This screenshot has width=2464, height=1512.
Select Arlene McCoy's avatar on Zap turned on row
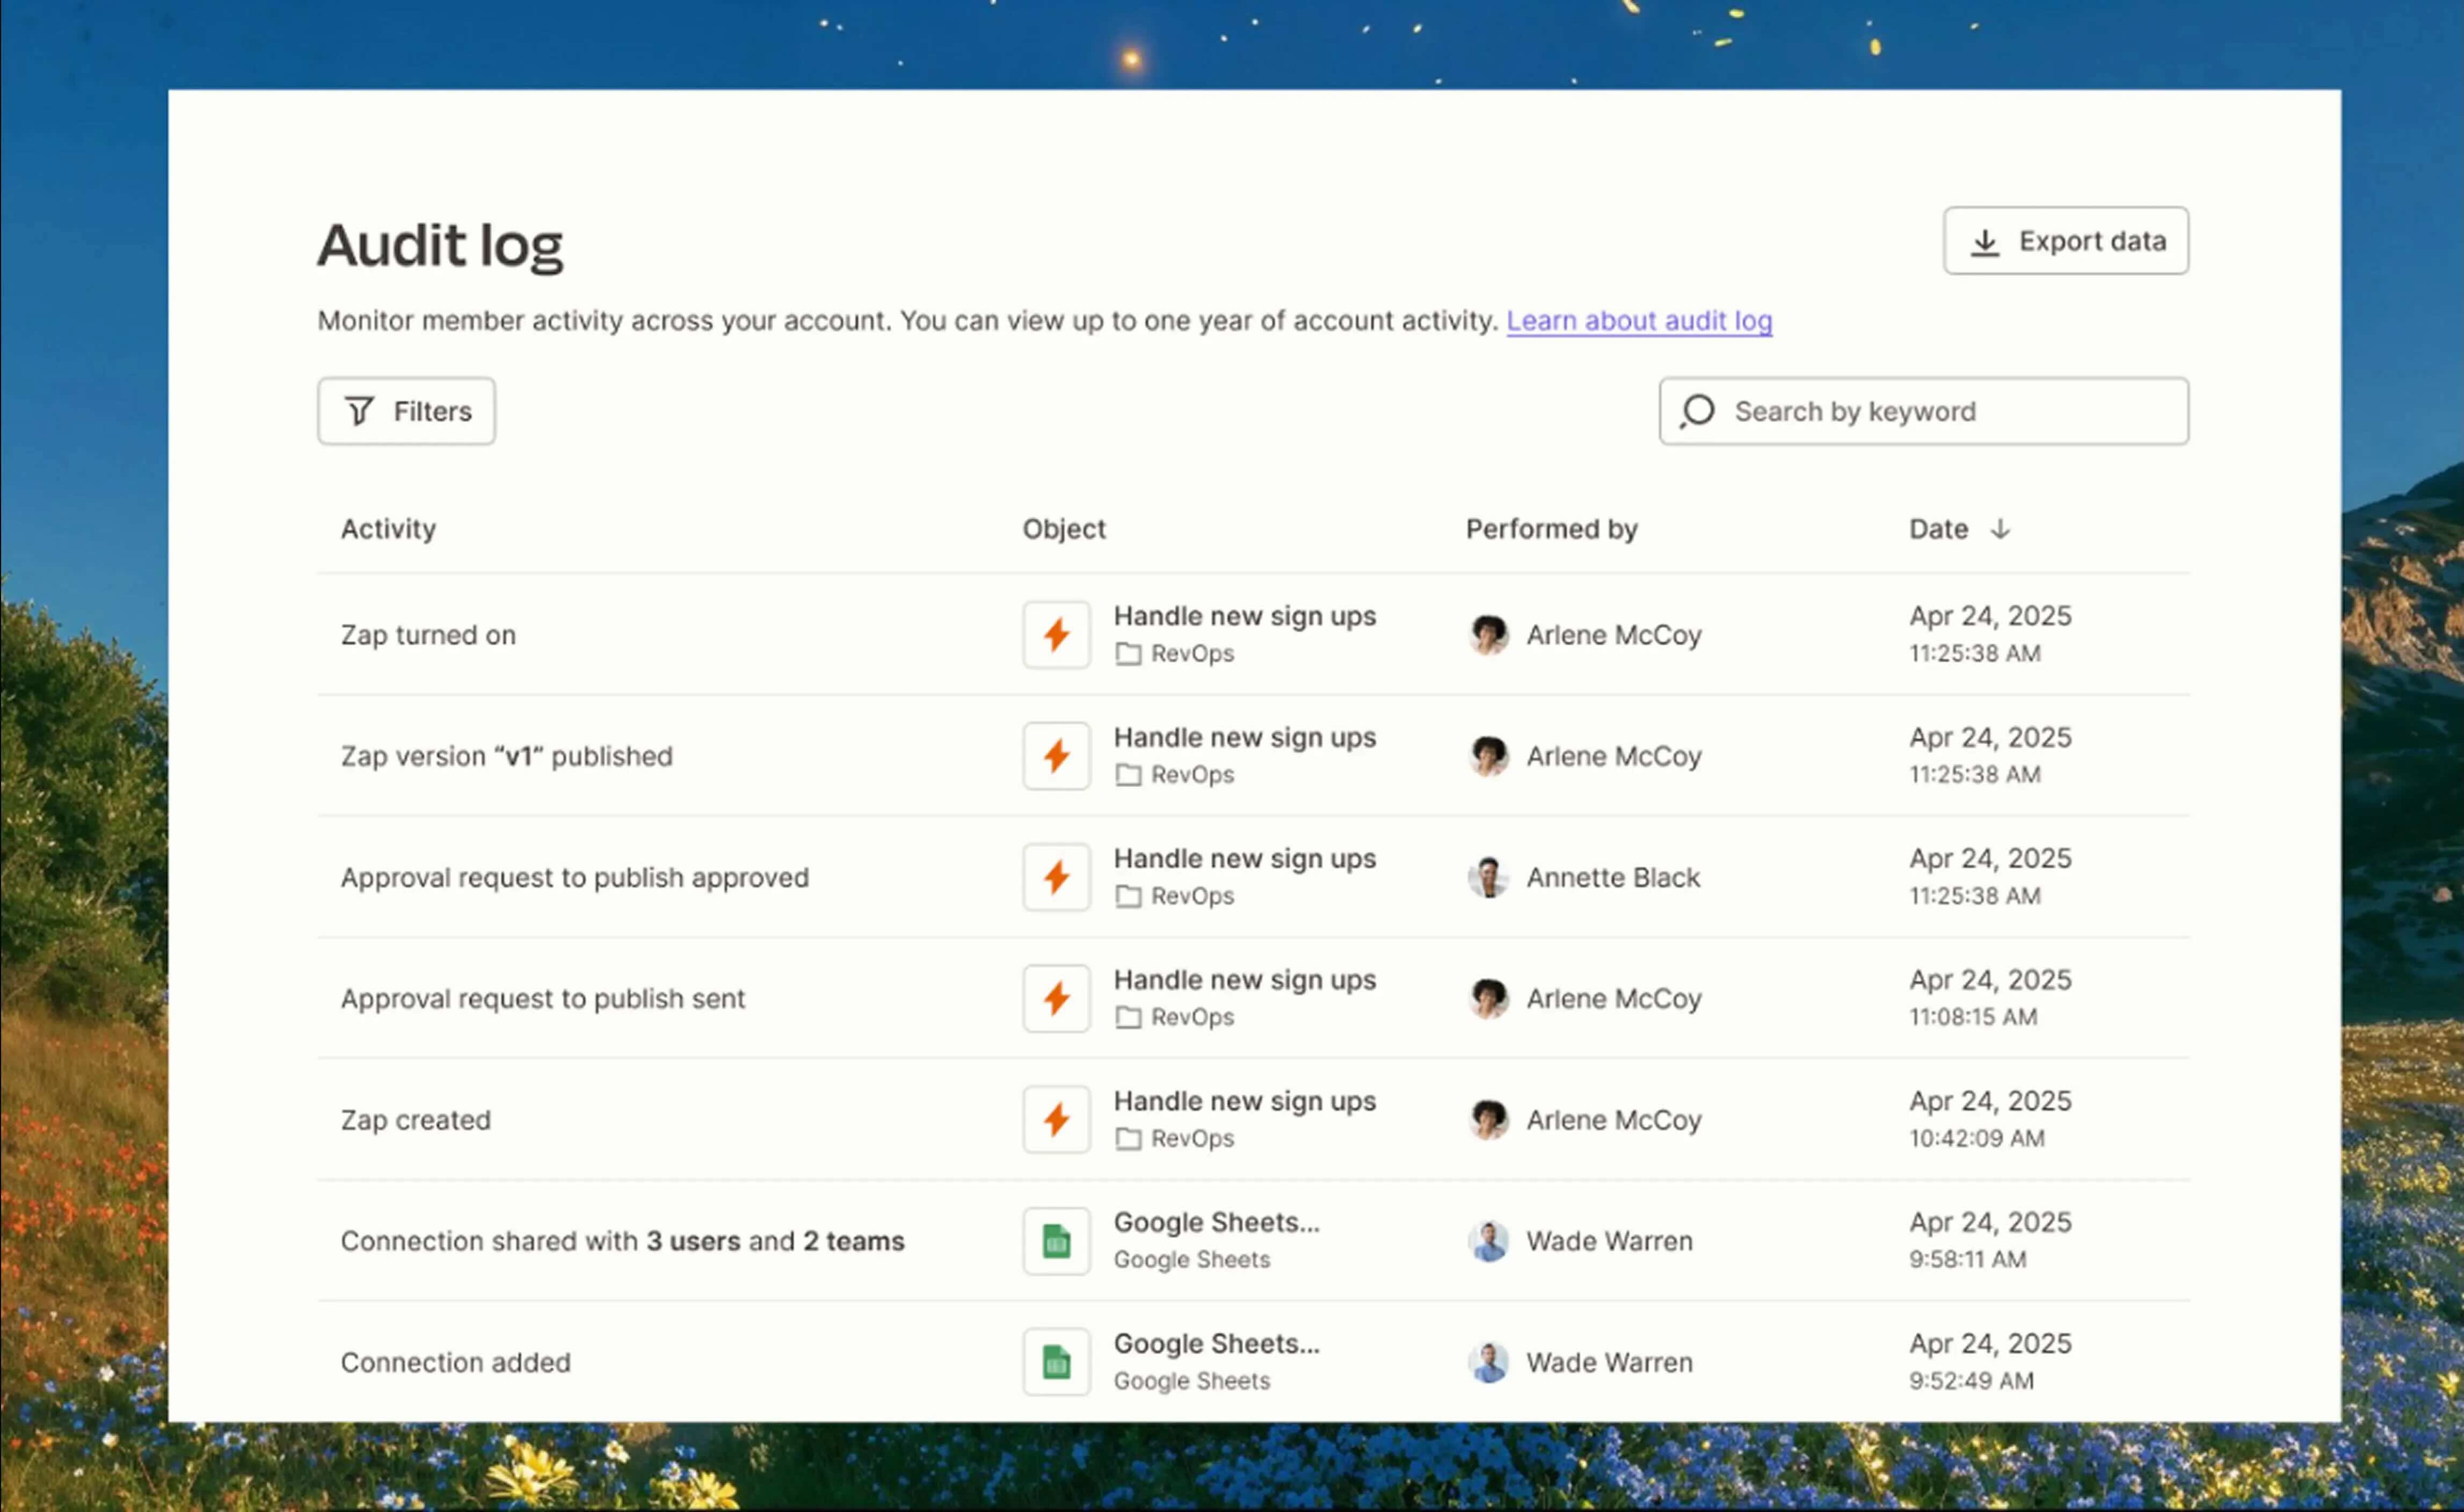(1489, 635)
